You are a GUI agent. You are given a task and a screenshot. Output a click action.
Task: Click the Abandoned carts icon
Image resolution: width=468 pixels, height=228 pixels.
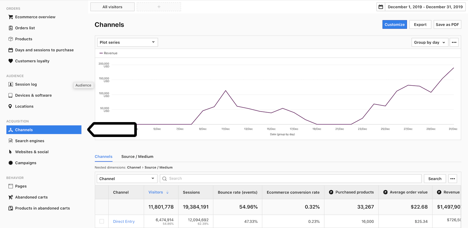(11, 197)
